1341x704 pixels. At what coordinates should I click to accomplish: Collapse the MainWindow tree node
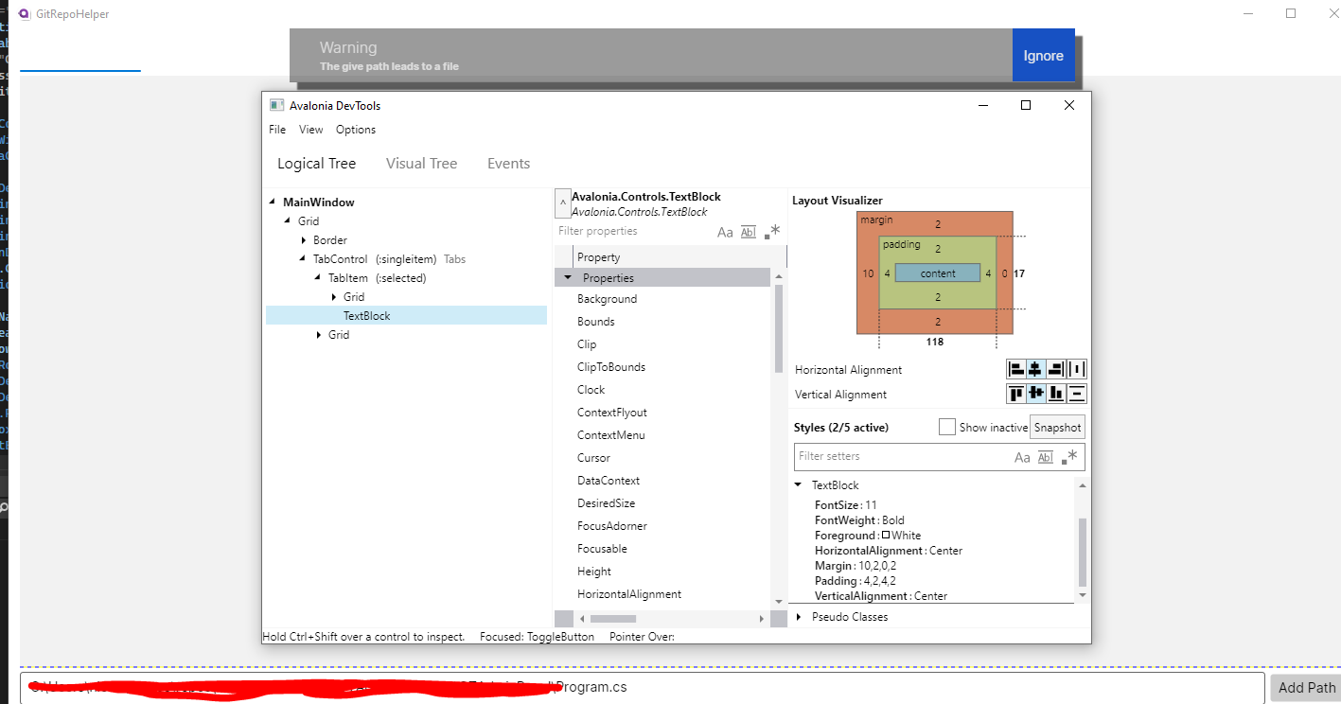click(x=271, y=202)
